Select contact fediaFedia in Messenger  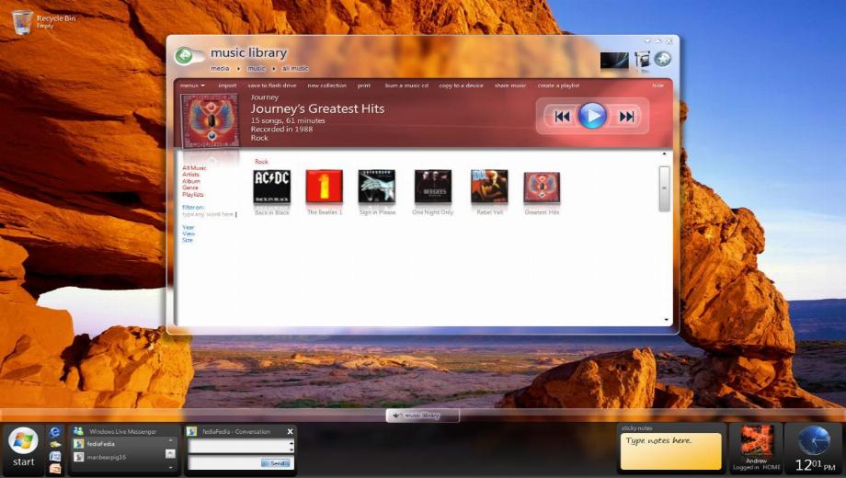[101, 444]
